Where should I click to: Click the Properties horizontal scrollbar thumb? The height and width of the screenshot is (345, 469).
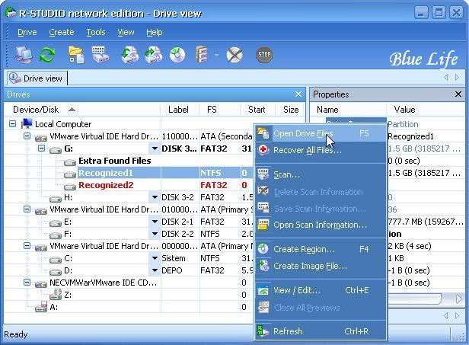pyautogui.click(x=414, y=299)
